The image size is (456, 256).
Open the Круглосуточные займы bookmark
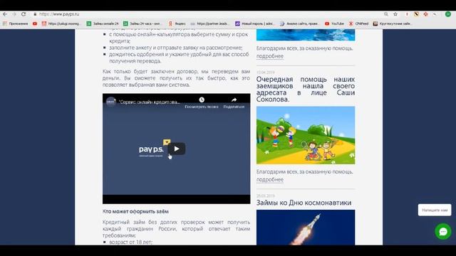point(393,23)
